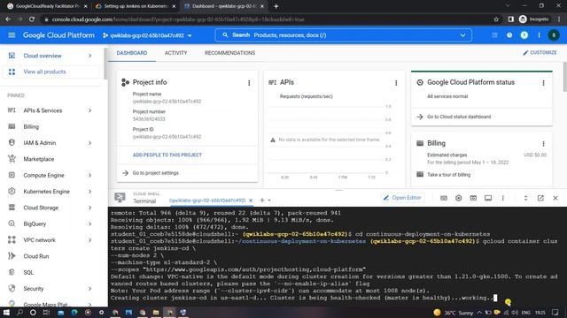
Task: Open the Help question mark icon
Action: [x=509, y=35]
